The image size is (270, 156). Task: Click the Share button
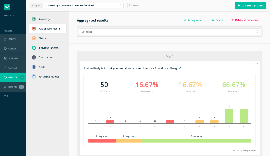click(x=134, y=5)
